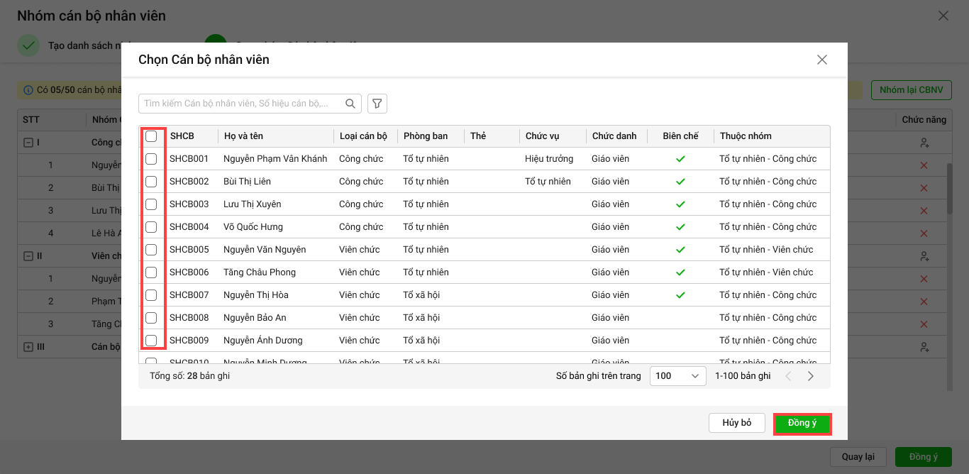Go to previous page of records
This screenshot has height=474, width=969.
(x=788, y=376)
